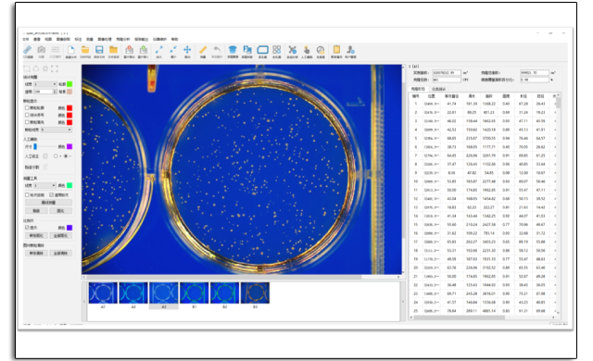593x361 pixels.
Task: Select the filled radio button beside manual correction
Action: [66, 156]
